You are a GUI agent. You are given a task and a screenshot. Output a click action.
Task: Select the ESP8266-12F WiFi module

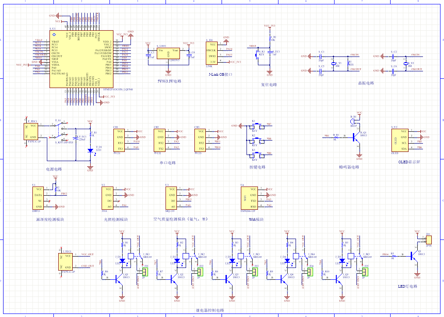(x=248, y=197)
